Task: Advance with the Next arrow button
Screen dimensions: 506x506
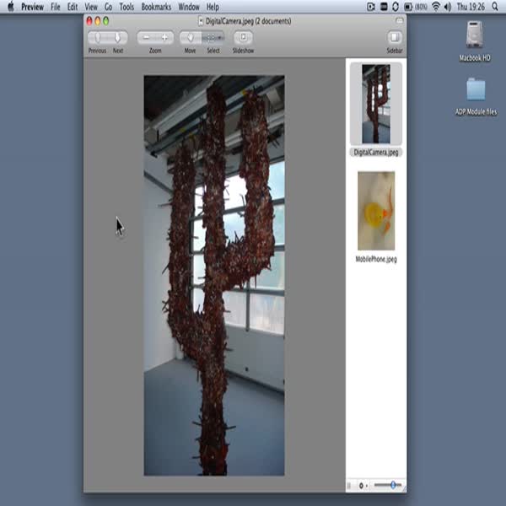Action: pyautogui.click(x=118, y=38)
